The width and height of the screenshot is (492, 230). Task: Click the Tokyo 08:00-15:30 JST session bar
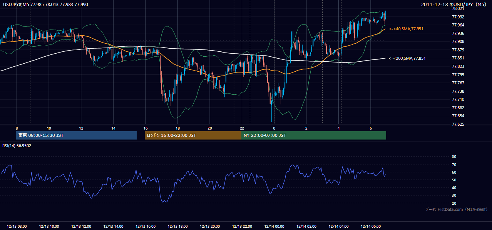76,135
